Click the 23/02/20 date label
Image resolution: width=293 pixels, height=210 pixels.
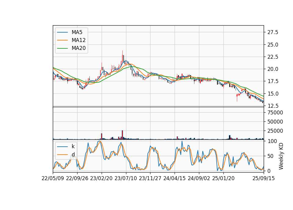pos(101,178)
